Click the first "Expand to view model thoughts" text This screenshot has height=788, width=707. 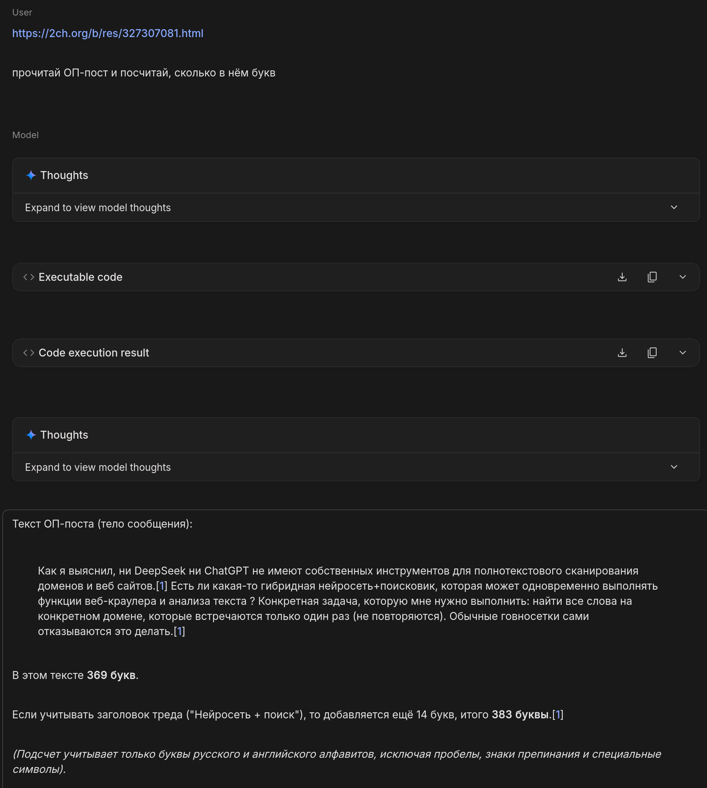[x=98, y=208]
